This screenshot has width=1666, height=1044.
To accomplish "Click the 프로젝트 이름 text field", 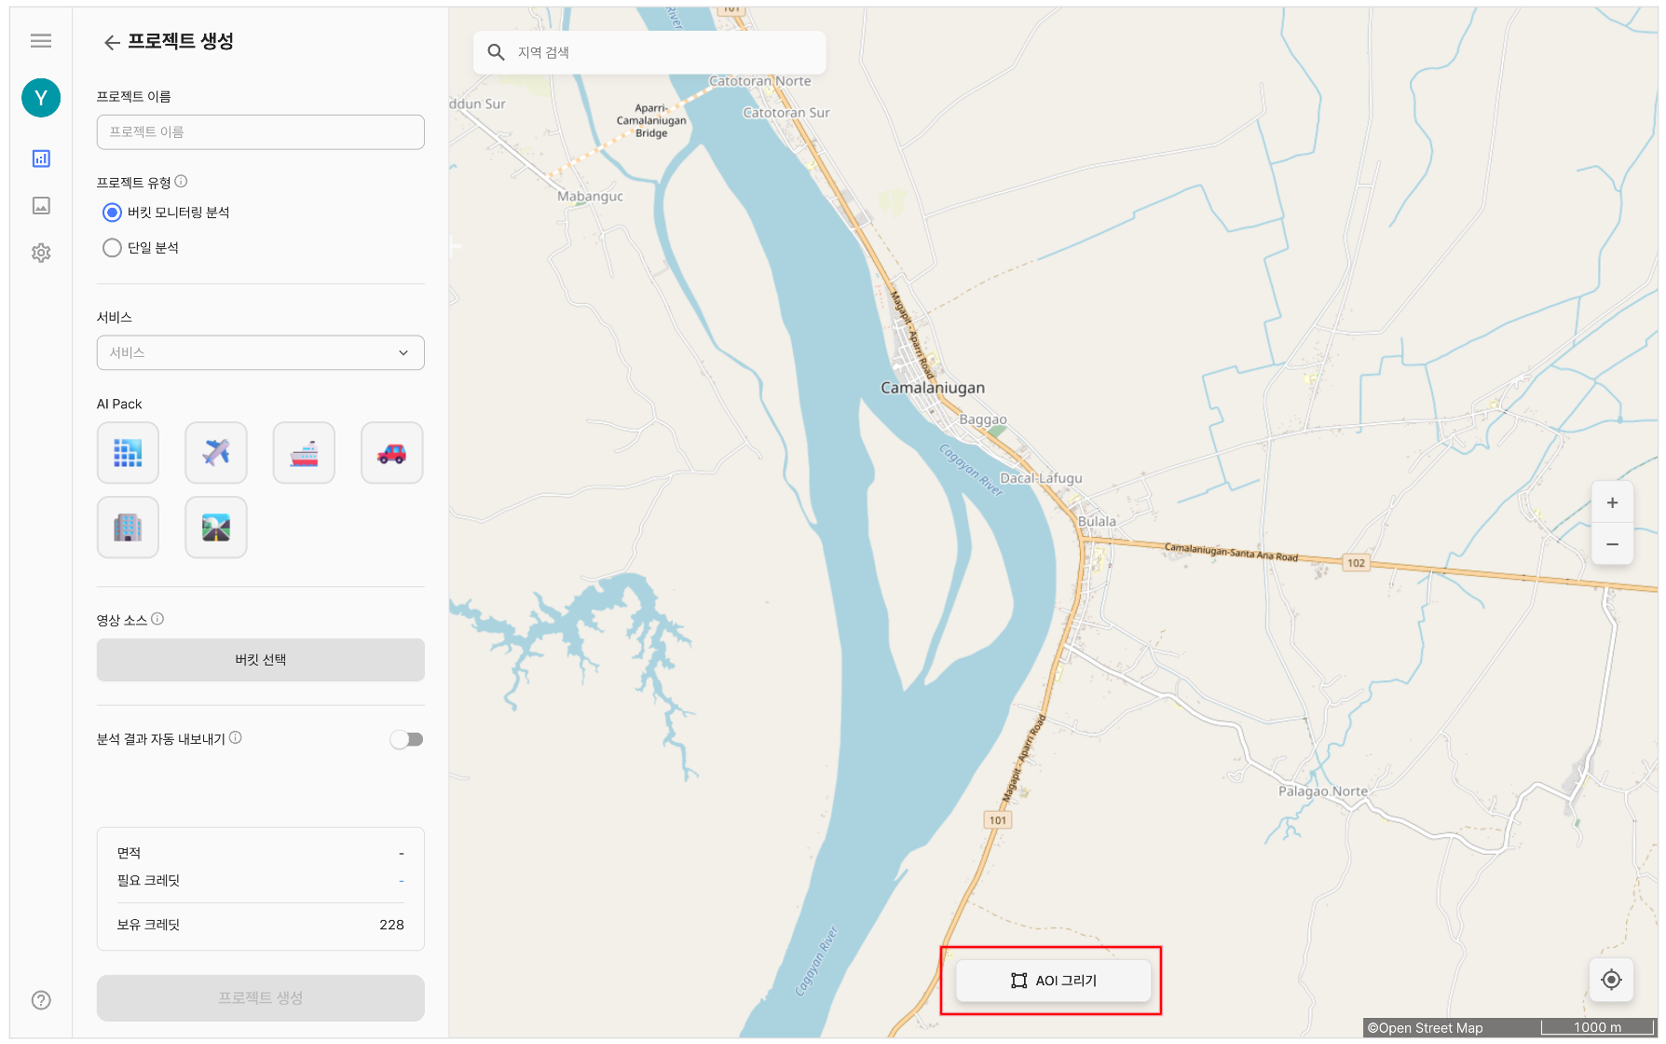I will point(261,132).
